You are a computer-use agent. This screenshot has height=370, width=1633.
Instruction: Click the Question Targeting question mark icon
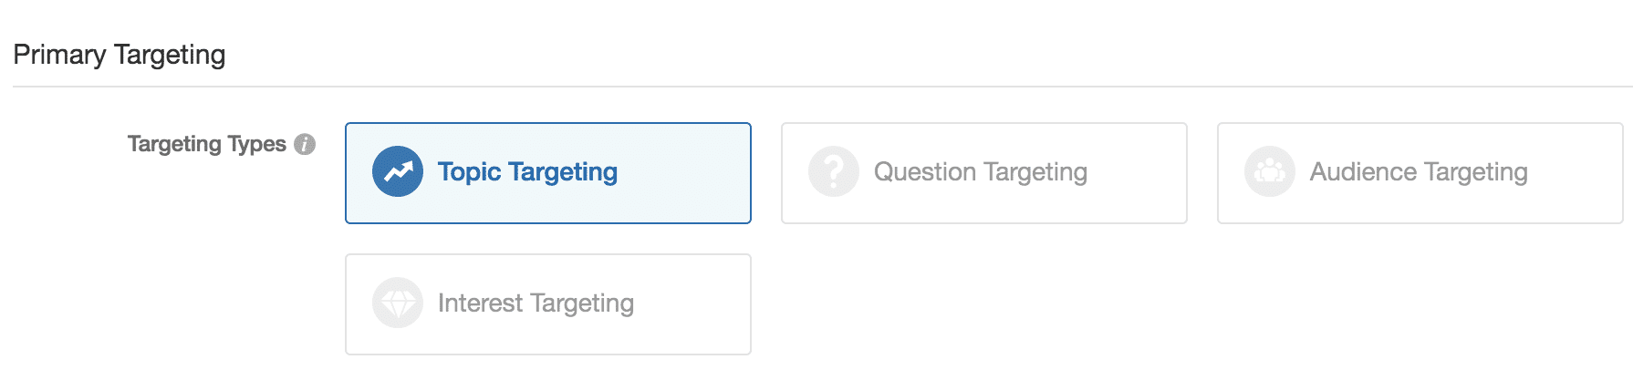coord(834,172)
